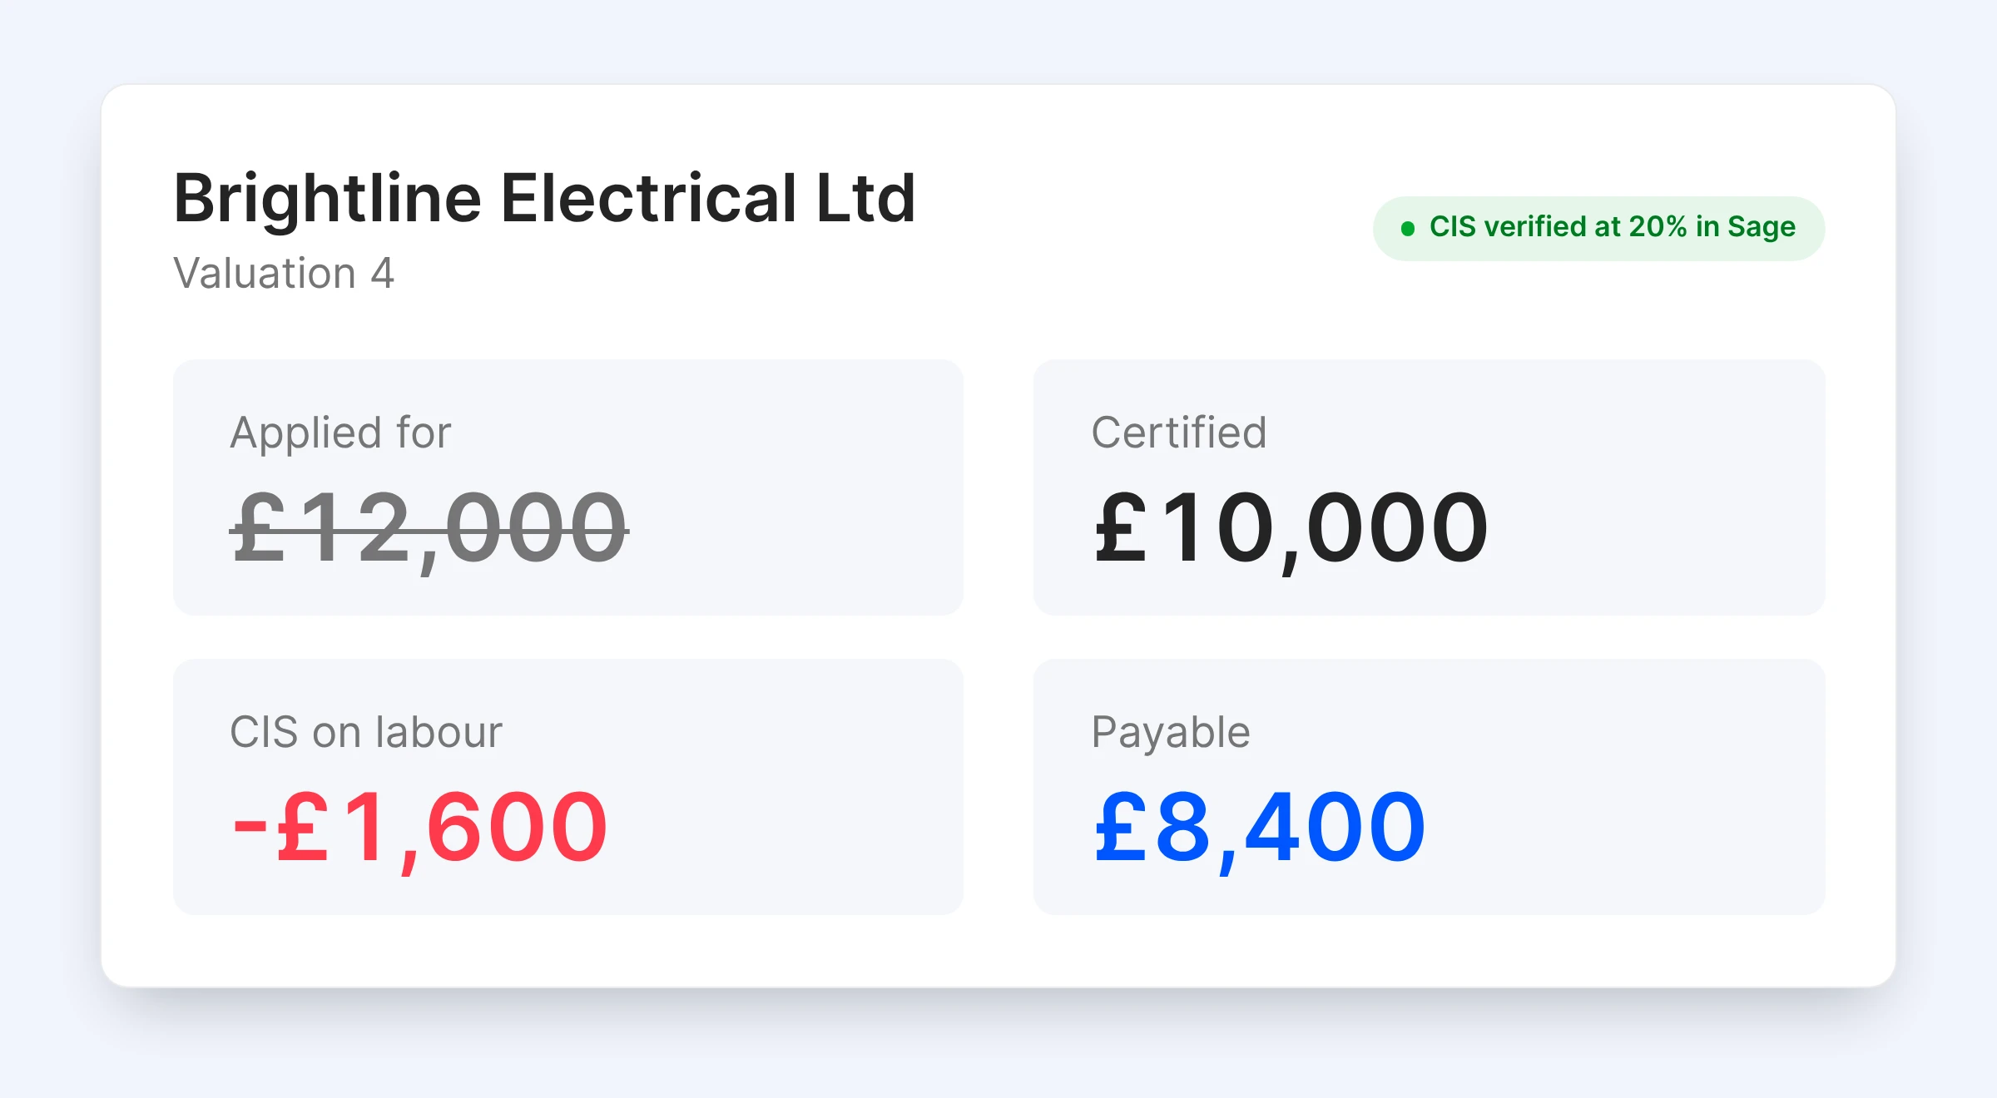Open the Applied for card
The height and width of the screenshot is (1098, 1997).
[568, 487]
